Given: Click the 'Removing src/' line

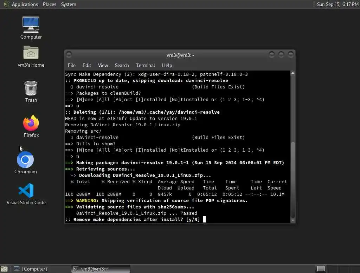Looking at the screenshot, I should [x=83, y=131].
